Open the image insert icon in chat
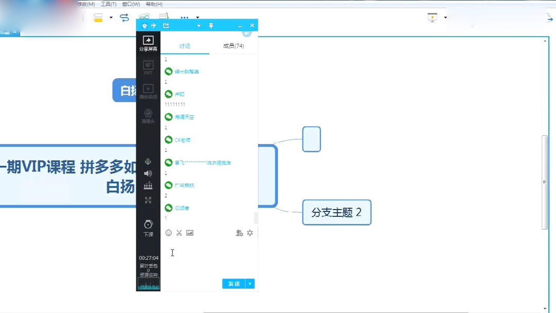The height and width of the screenshot is (313, 556). coord(189,233)
